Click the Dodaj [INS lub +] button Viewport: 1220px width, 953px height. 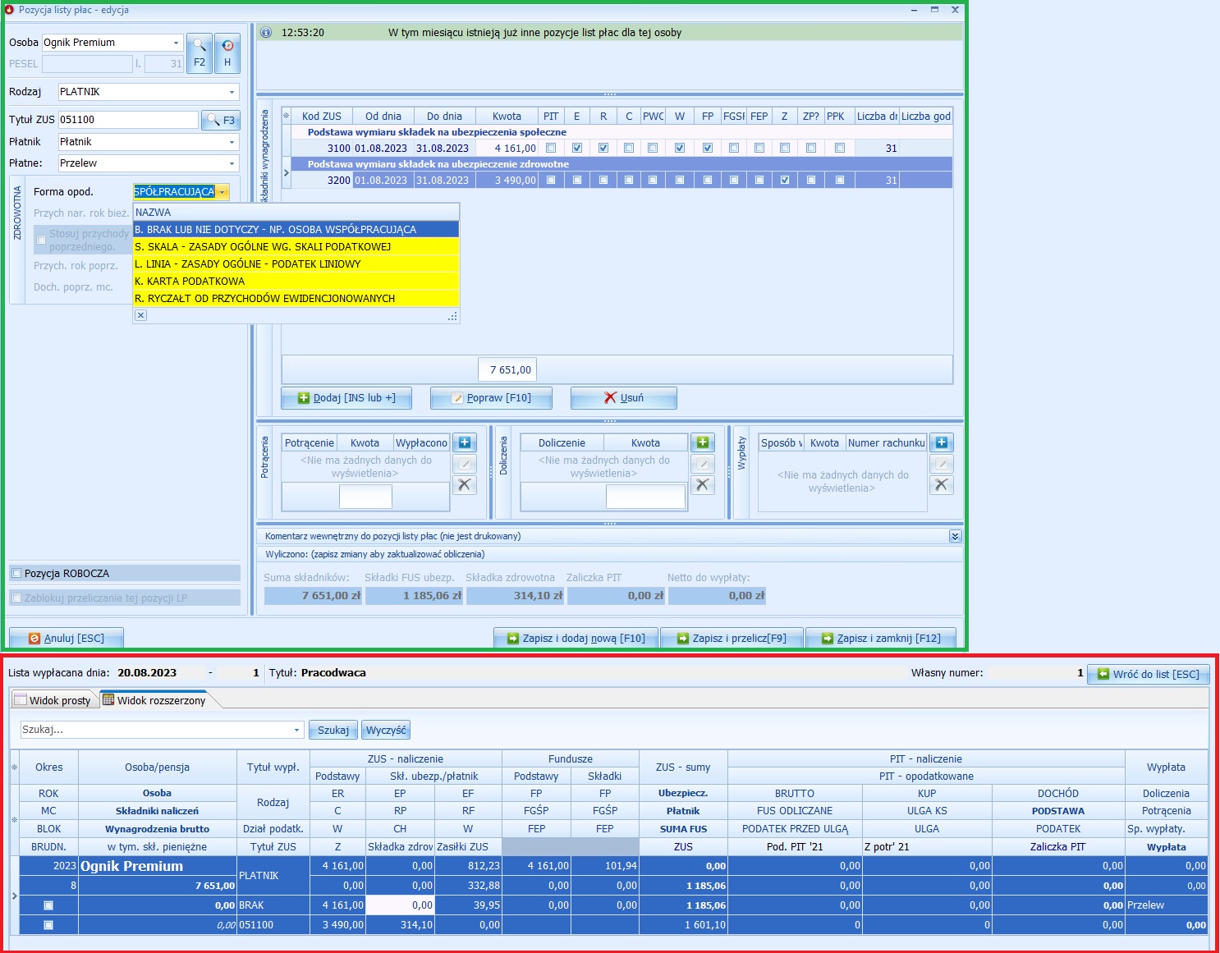click(x=346, y=398)
